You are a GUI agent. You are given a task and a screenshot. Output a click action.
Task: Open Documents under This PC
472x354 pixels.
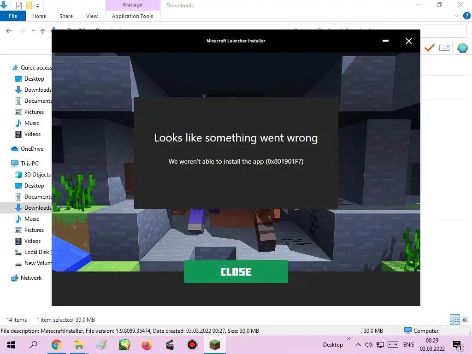click(x=33, y=197)
